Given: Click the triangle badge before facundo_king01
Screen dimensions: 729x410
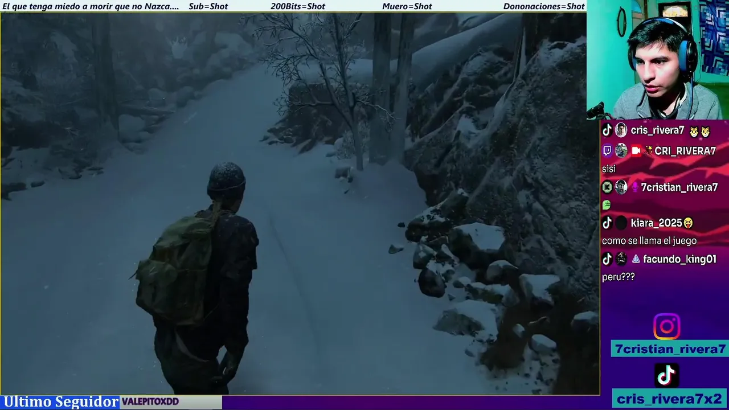Looking at the screenshot, I should click(x=636, y=259).
